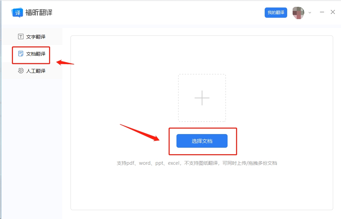
Task: Click the blue document icon for 文档翻译
Action: [20, 54]
